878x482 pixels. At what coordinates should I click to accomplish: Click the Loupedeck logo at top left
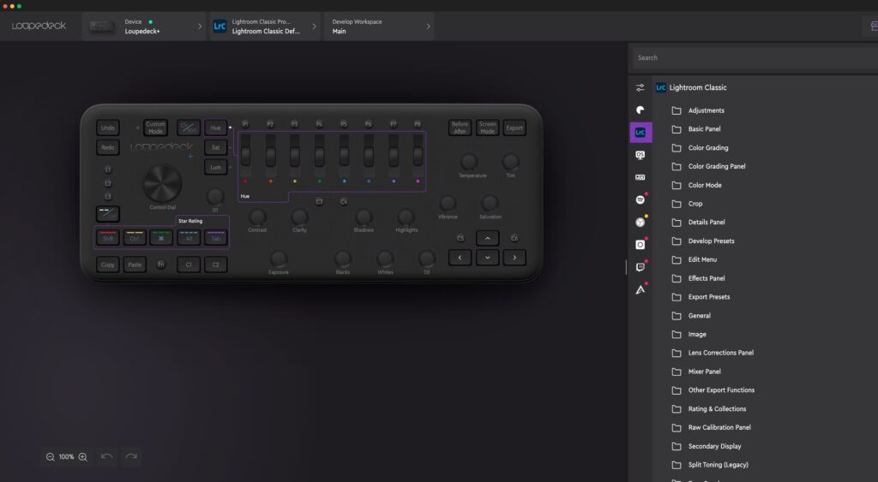tap(39, 26)
